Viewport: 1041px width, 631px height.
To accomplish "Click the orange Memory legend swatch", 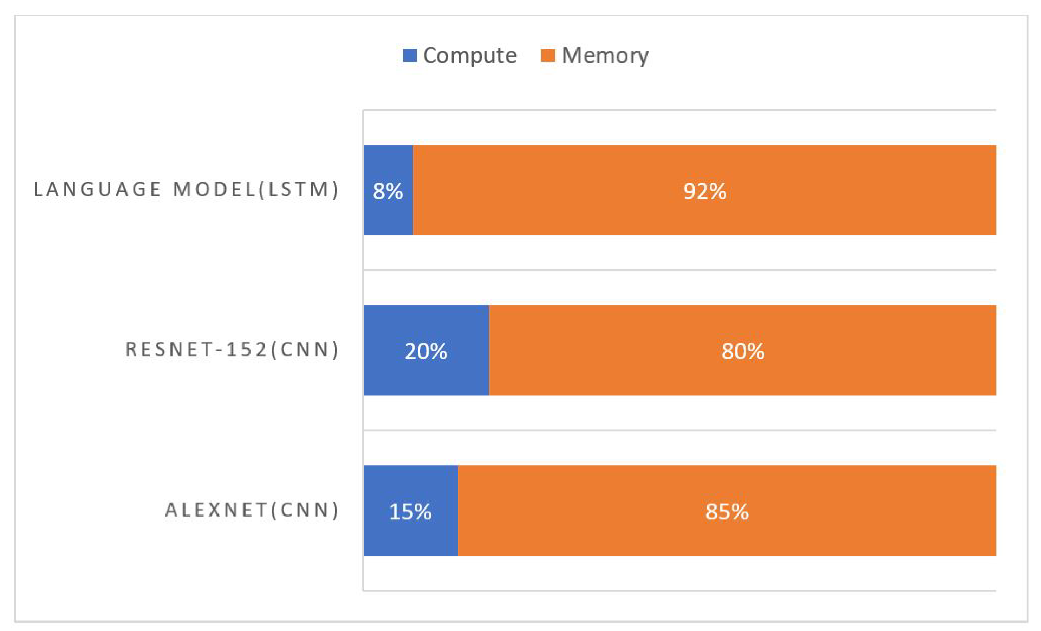I will coord(548,55).
